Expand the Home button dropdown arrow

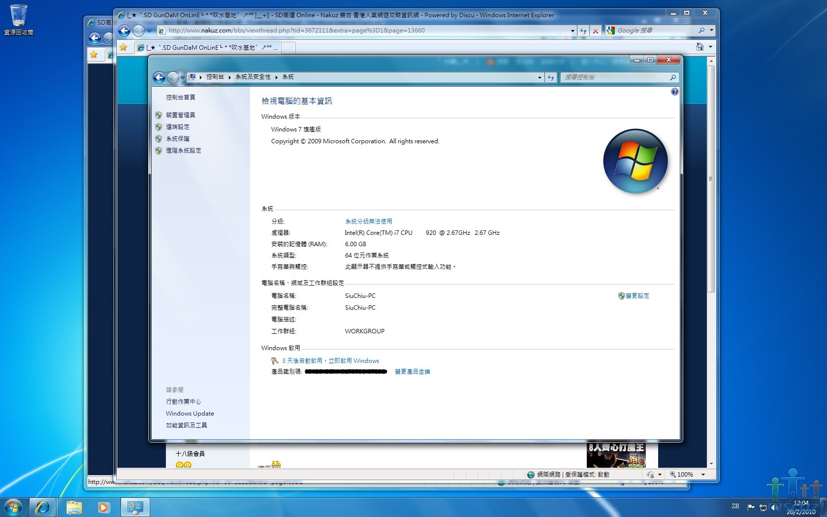(x=710, y=47)
